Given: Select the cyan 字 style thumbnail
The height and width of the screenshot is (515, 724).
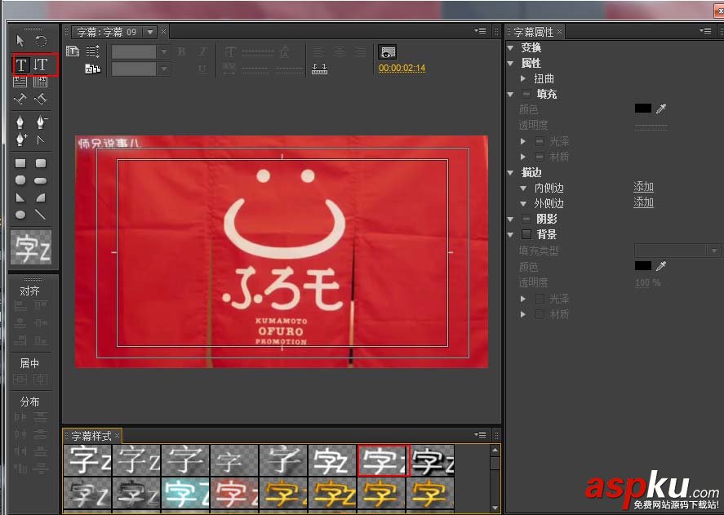Looking at the screenshot, I should [x=185, y=493].
